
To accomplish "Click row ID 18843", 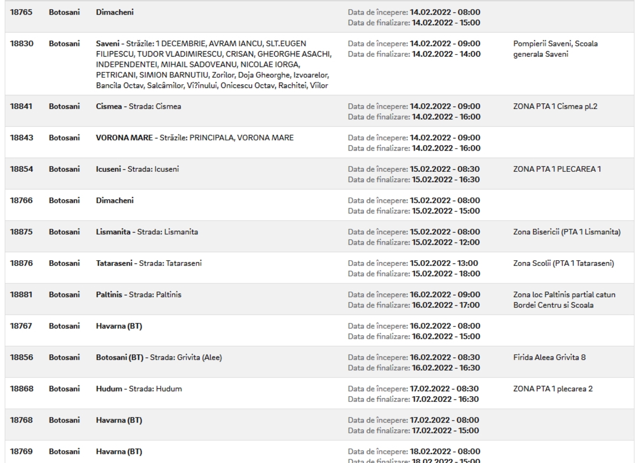I will click(x=21, y=138).
